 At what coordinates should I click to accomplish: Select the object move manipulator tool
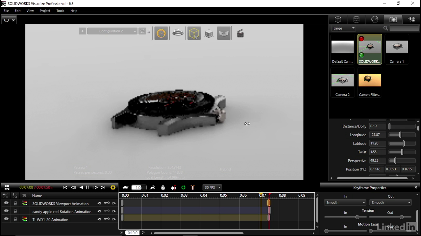209,33
